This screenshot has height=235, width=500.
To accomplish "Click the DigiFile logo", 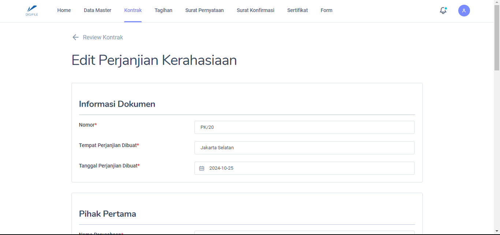I will [x=32, y=11].
